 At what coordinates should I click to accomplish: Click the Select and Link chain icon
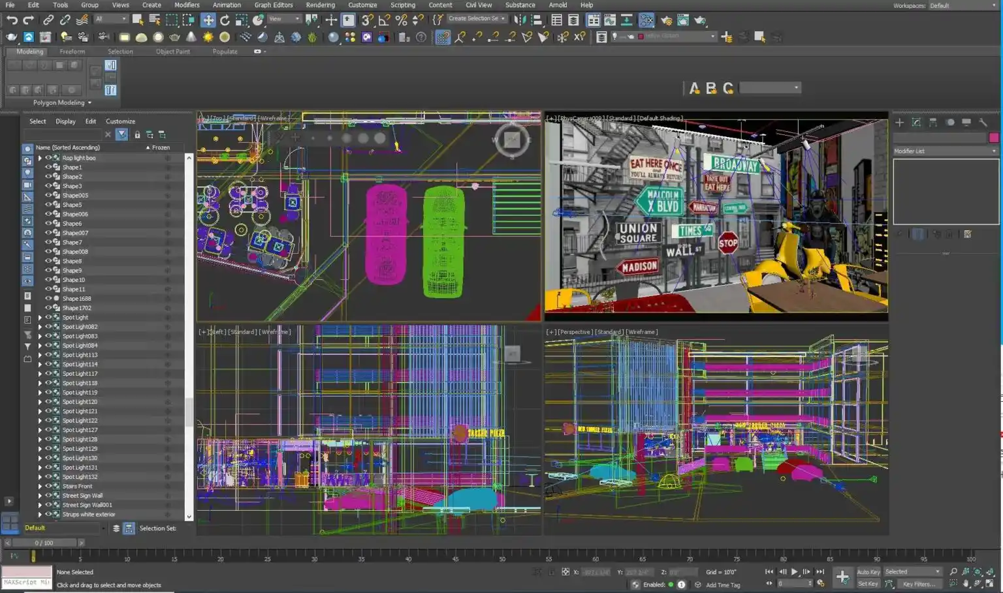point(48,20)
